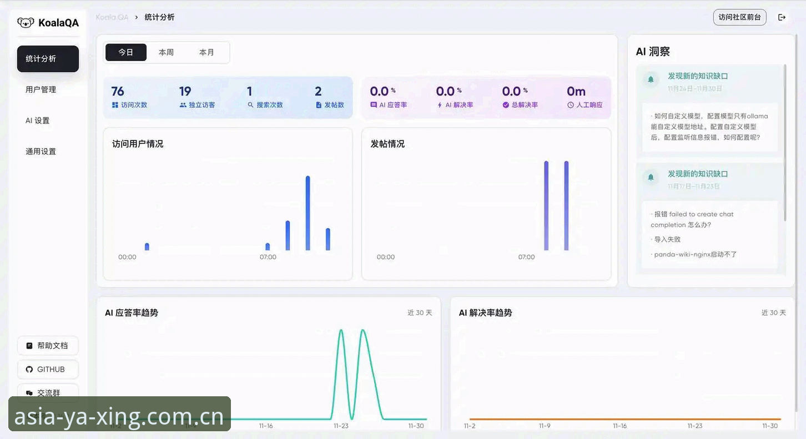Switch to the 今日 tab
806x439 pixels.
[126, 52]
